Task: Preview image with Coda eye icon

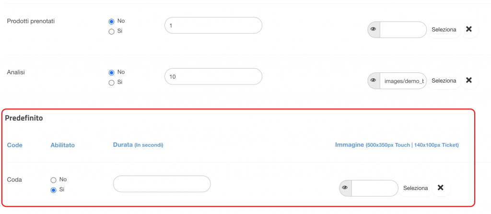Action: click(345, 188)
